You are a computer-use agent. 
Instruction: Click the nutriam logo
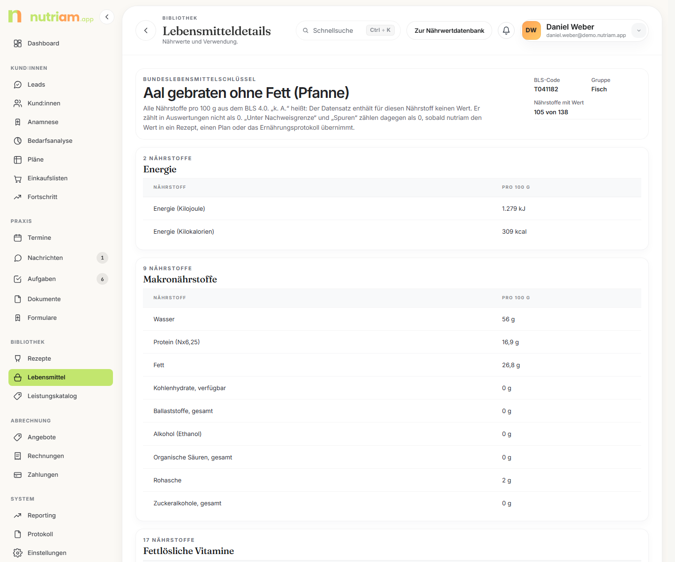point(51,16)
